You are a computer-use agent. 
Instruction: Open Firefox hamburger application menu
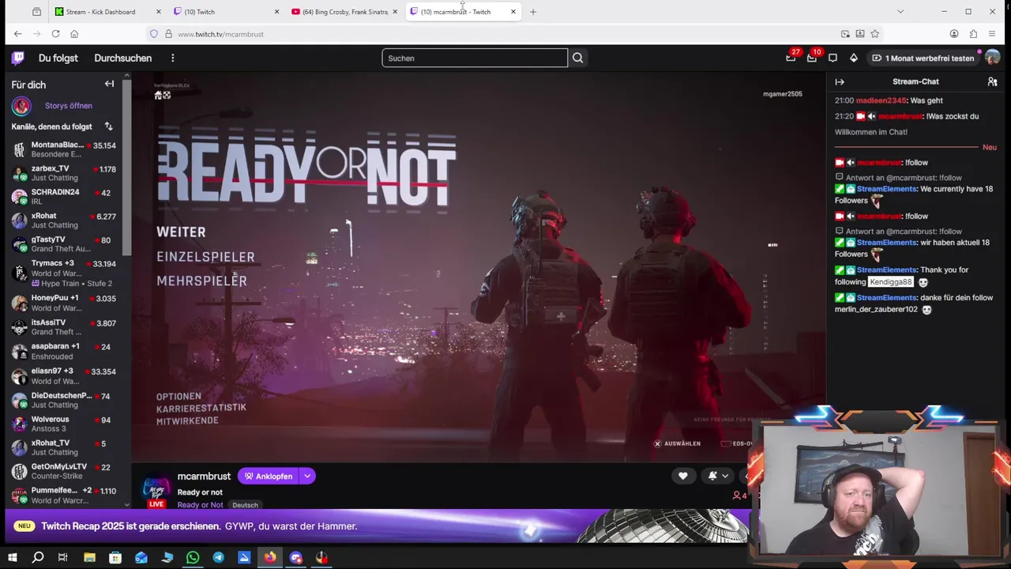(x=992, y=34)
